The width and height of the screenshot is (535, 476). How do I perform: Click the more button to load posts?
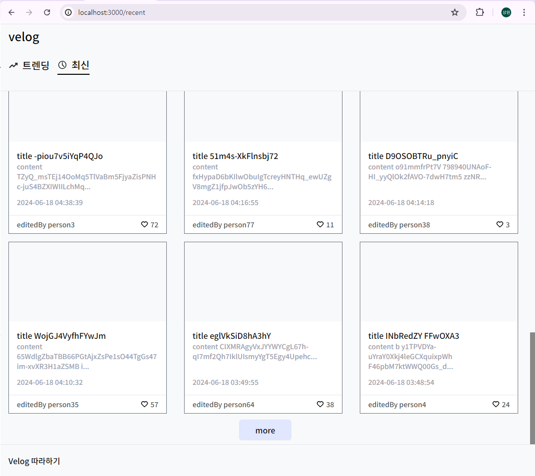(265, 430)
